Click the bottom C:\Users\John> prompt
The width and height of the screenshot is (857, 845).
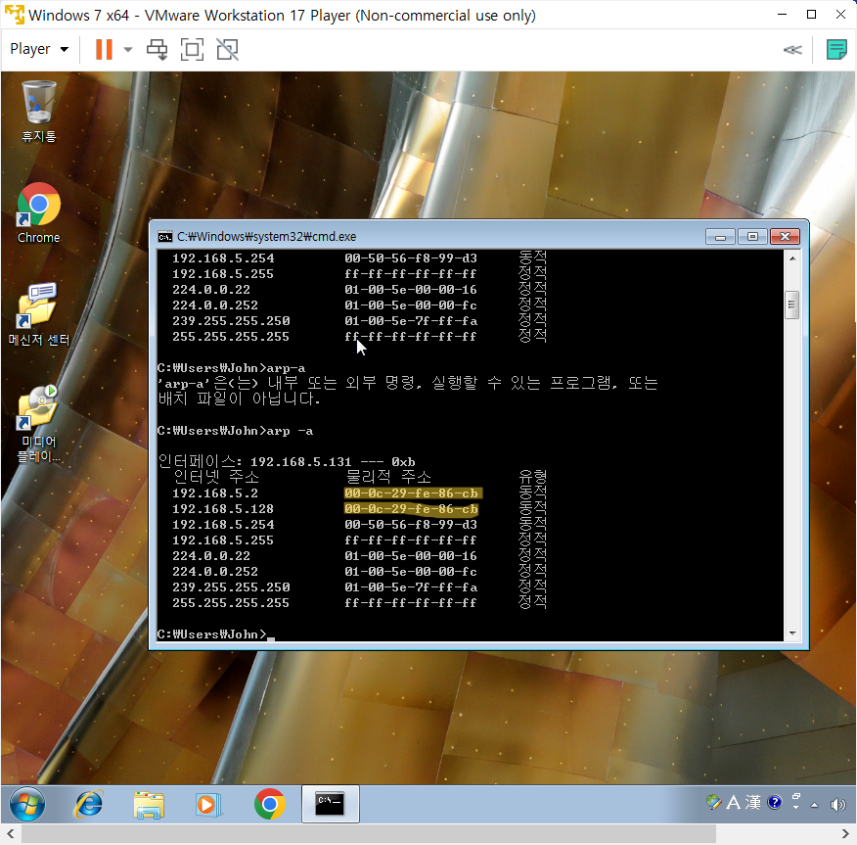coord(212,634)
